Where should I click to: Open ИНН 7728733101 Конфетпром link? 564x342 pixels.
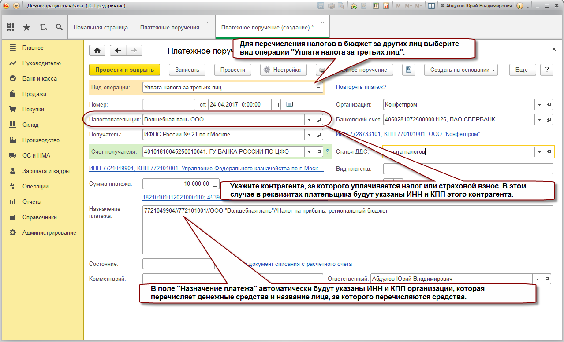tap(408, 134)
